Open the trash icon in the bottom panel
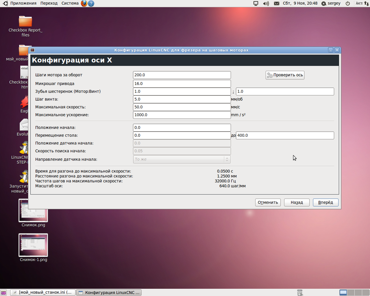This screenshot has width=370, height=296. pyautogui.click(x=300, y=293)
